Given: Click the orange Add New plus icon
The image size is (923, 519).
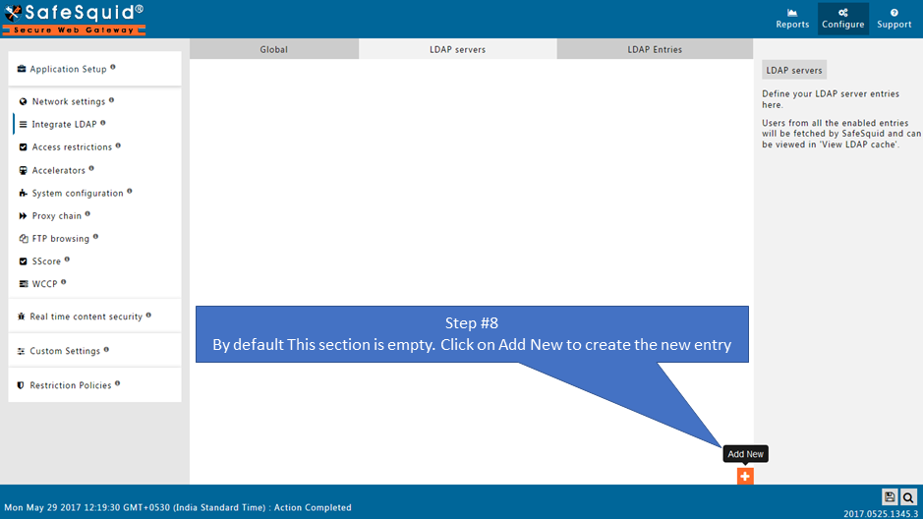Looking at the screenshot, I should [x=745, y=477].
